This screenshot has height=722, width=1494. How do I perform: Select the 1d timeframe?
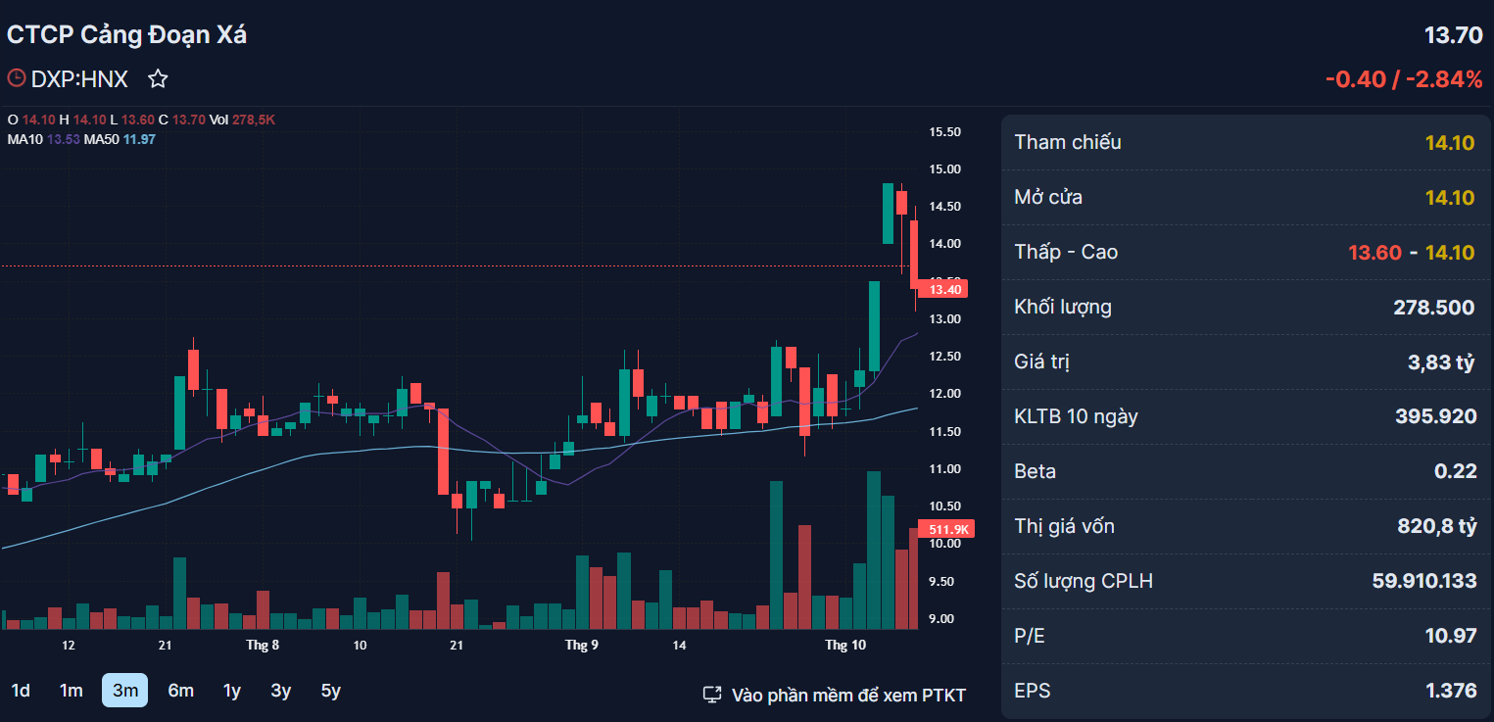pyautogui.click(x=21, y=691)
